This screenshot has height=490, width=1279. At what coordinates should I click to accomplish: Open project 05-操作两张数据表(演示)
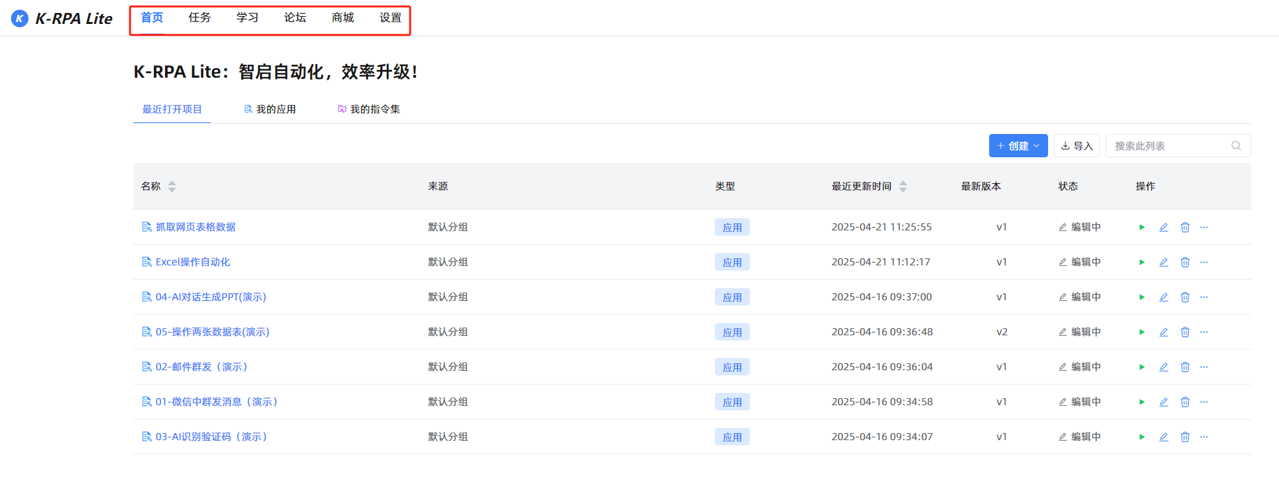coord(212,332)
